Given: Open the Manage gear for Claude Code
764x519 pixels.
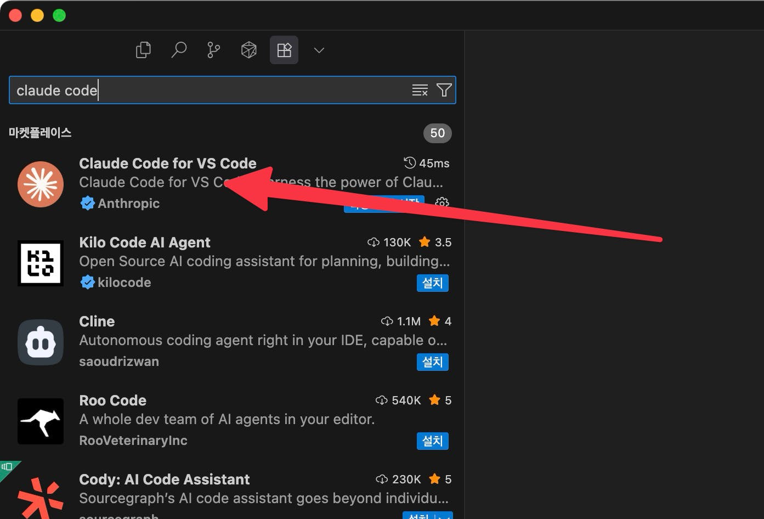Looking at the screenshot, I should (442, 204).
